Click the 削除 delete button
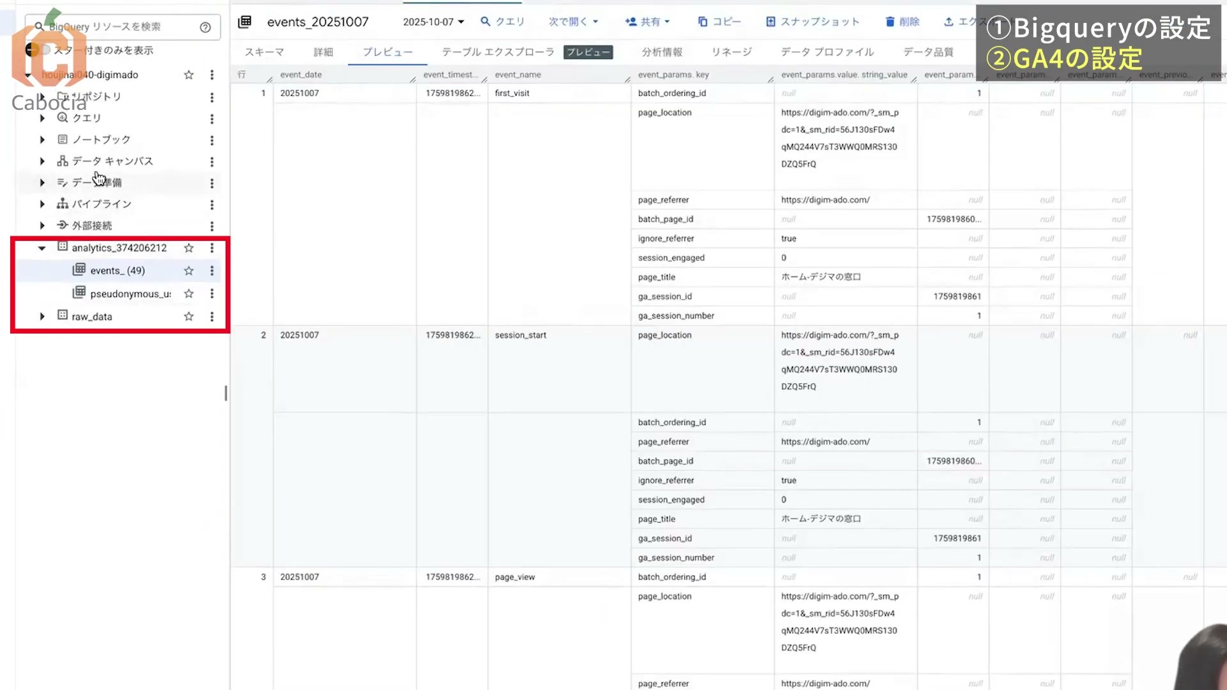The image size is (1227, 690). pos(902,22)
